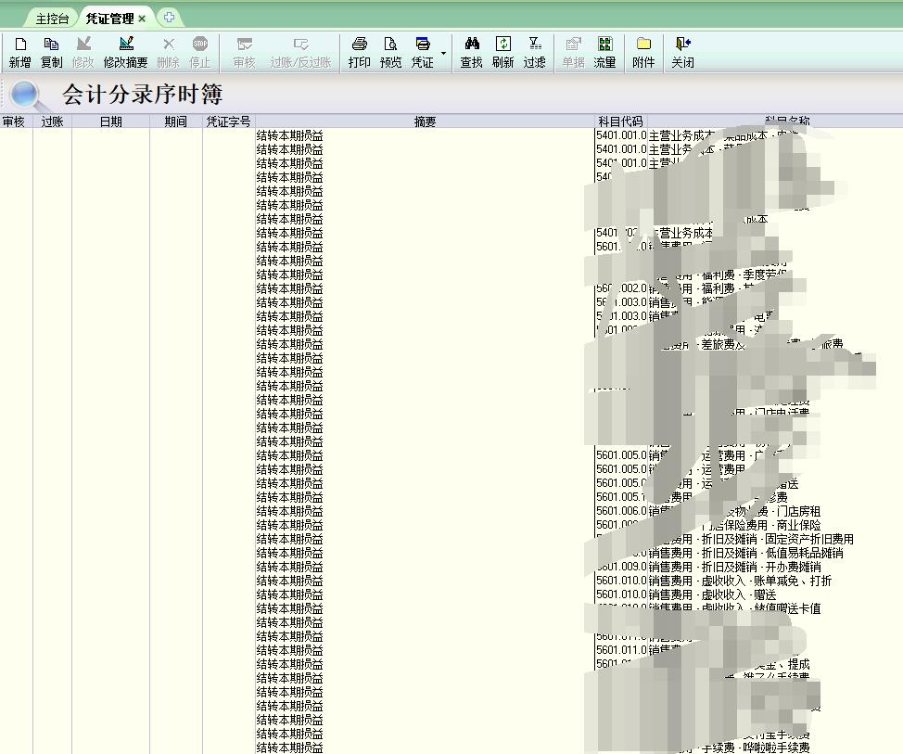Select the row ending 储值赠送卡值
This screenshot has width=903, height=754.
click(734, 608)
